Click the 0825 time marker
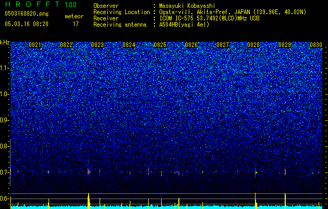 [160, 45]
